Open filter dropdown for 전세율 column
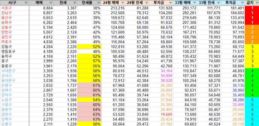Image resolution: width=259 pixels, height=126 pixels. pyautogui.click(x=99, y=3)
